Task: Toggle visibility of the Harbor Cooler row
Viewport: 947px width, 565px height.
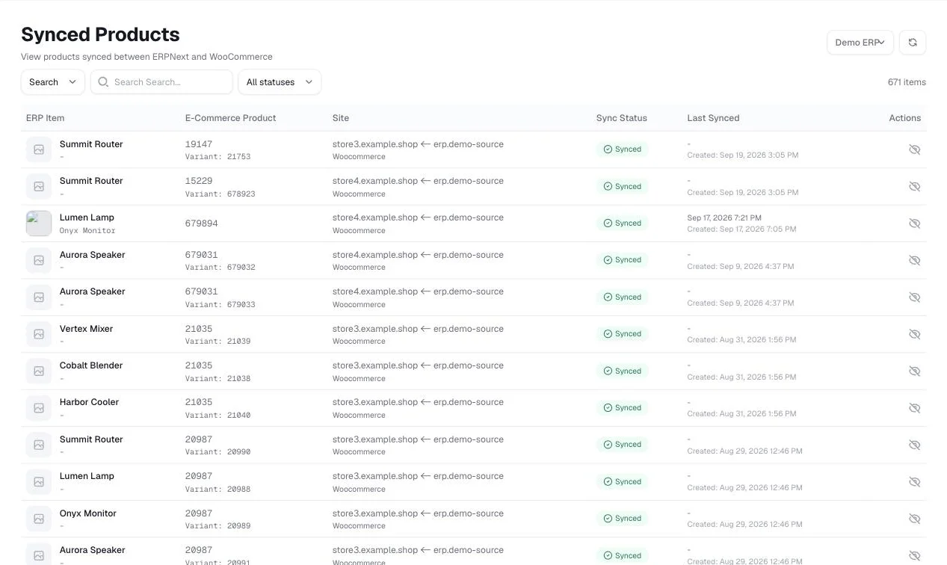Action: (914, 407)
